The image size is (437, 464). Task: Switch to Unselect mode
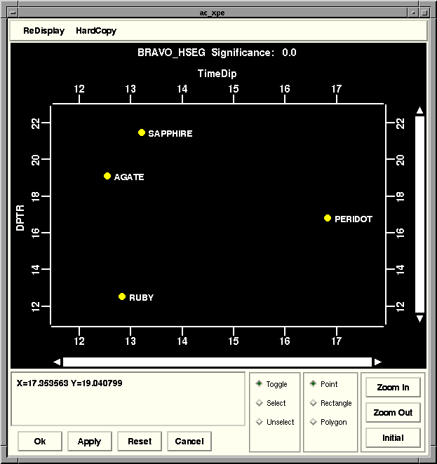260,422
